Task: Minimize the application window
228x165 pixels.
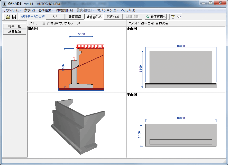Action: [x=204, y=3]
